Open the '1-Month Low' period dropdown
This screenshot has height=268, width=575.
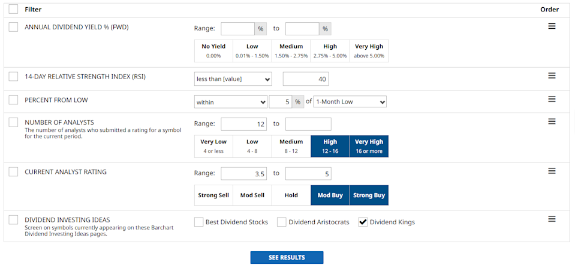[x=350, y=102]
